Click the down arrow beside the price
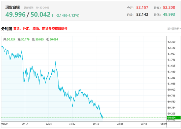 pos(53,15)
